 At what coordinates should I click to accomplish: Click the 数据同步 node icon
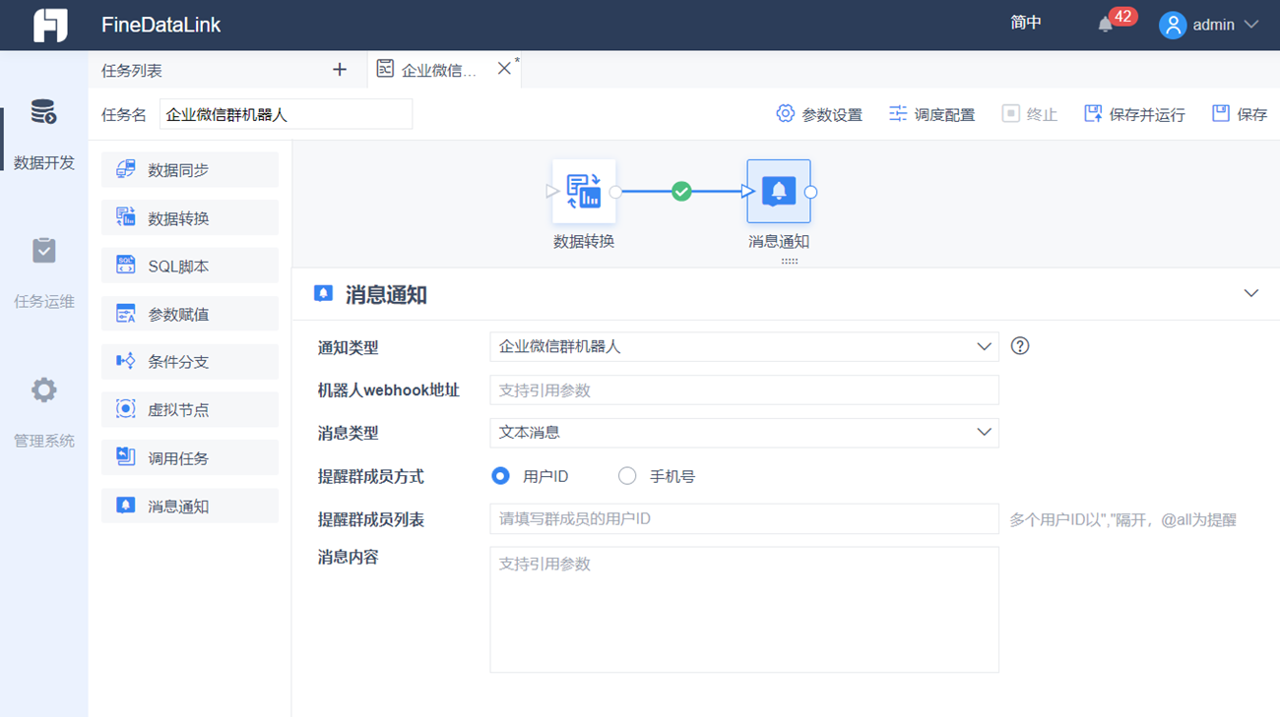pyautogui.click(x=125, y=169)
